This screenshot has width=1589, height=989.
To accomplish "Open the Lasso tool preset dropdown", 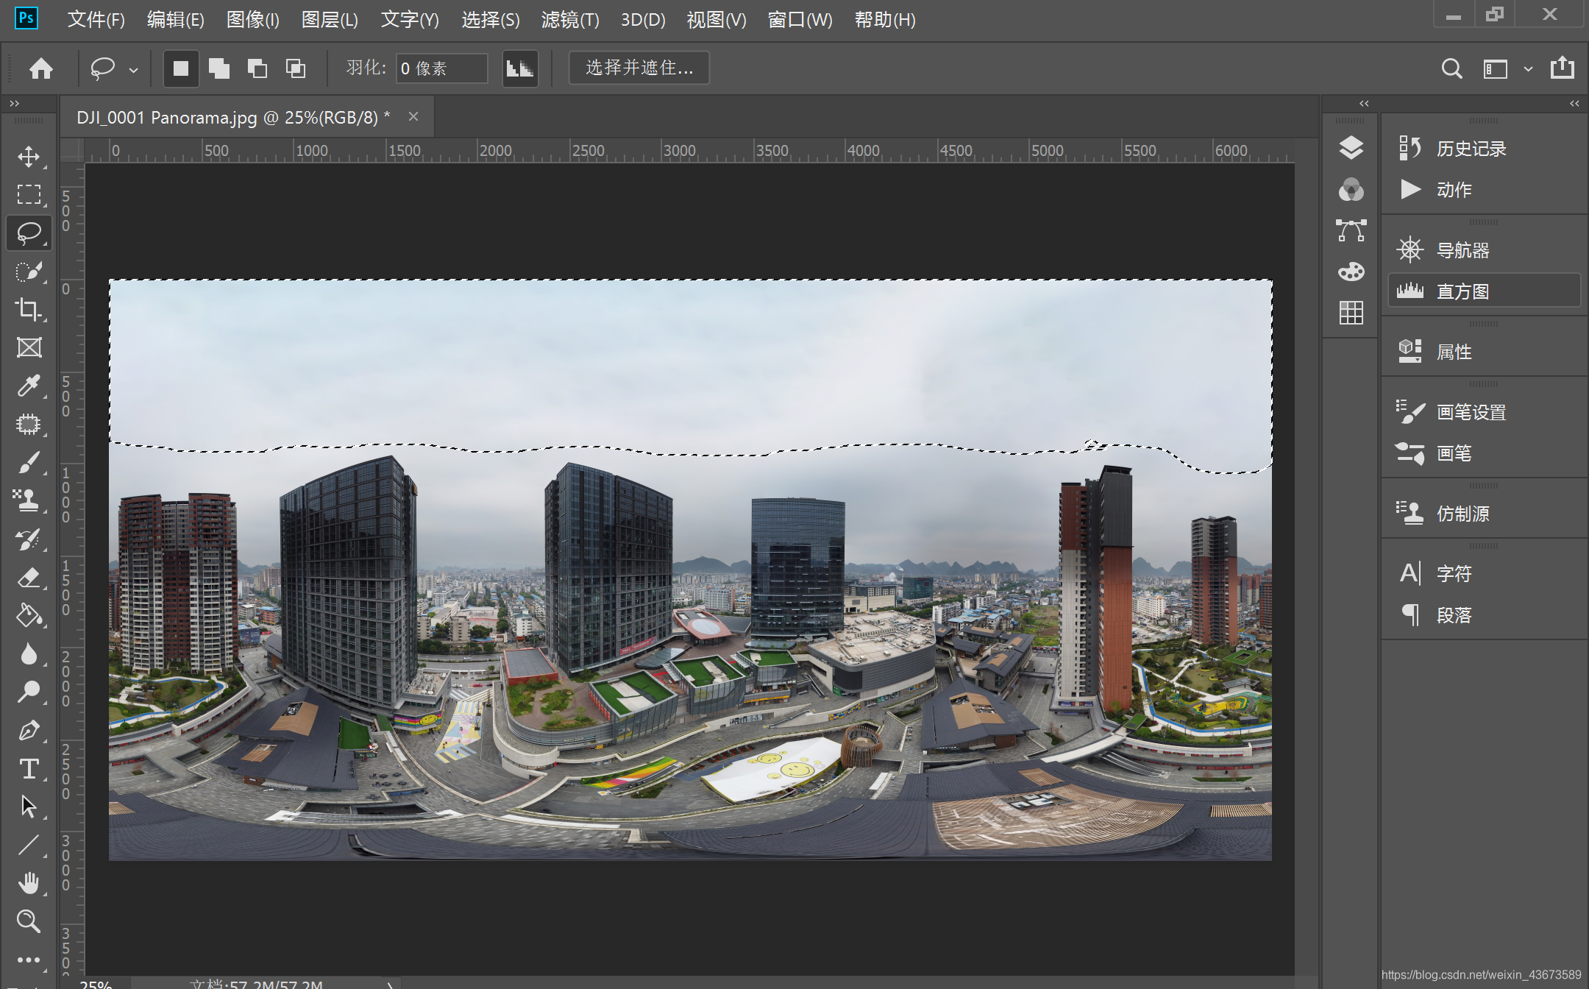I will tap(133, 70).
